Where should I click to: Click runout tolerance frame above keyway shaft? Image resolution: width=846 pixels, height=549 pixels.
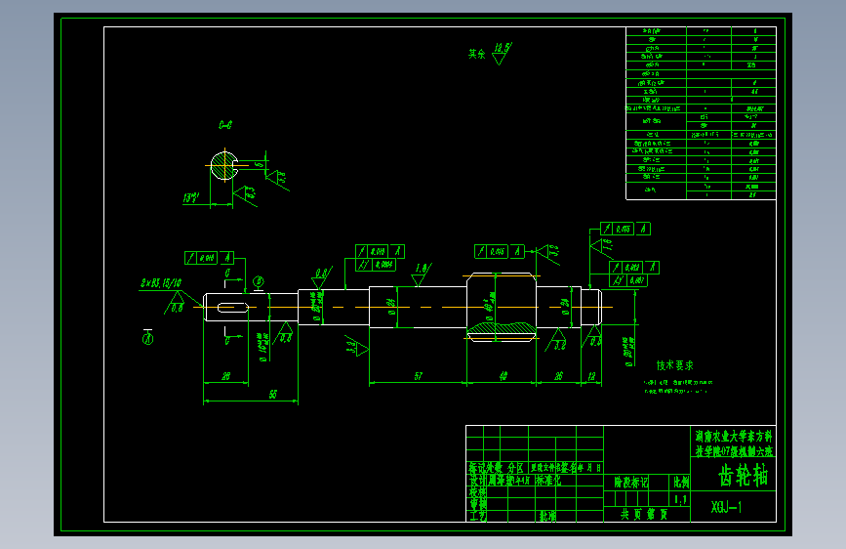coord(210,258)
